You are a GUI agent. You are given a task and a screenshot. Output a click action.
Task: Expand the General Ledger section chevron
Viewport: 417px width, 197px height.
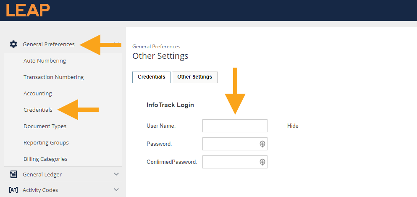tap(116, 174)
